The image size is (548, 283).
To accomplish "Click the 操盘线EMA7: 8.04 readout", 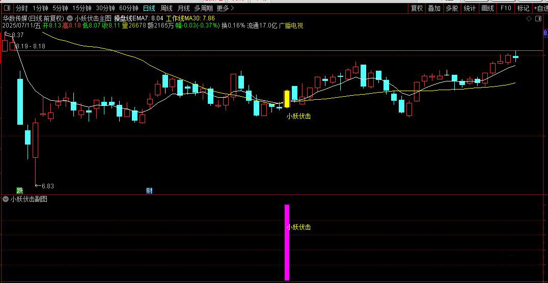I will click(x=139, y=18).
